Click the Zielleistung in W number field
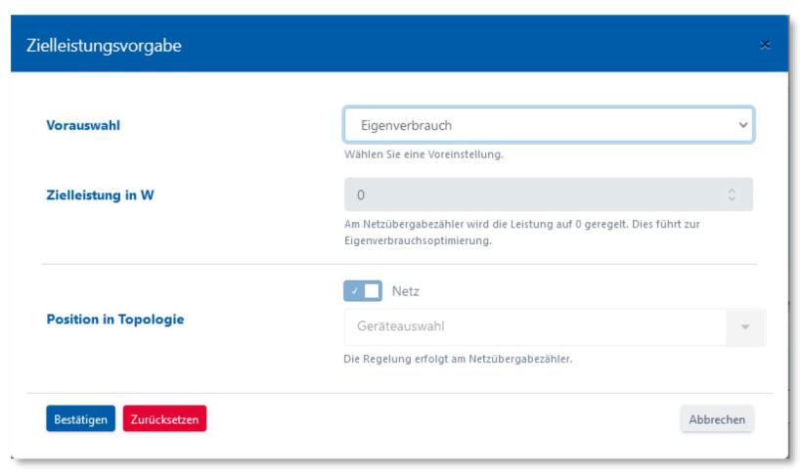The image size is (802, 473). pos(549,194)
